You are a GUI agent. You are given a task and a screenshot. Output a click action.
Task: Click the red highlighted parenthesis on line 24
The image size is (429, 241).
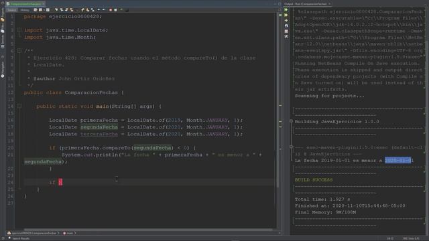[x=60, y=182]
